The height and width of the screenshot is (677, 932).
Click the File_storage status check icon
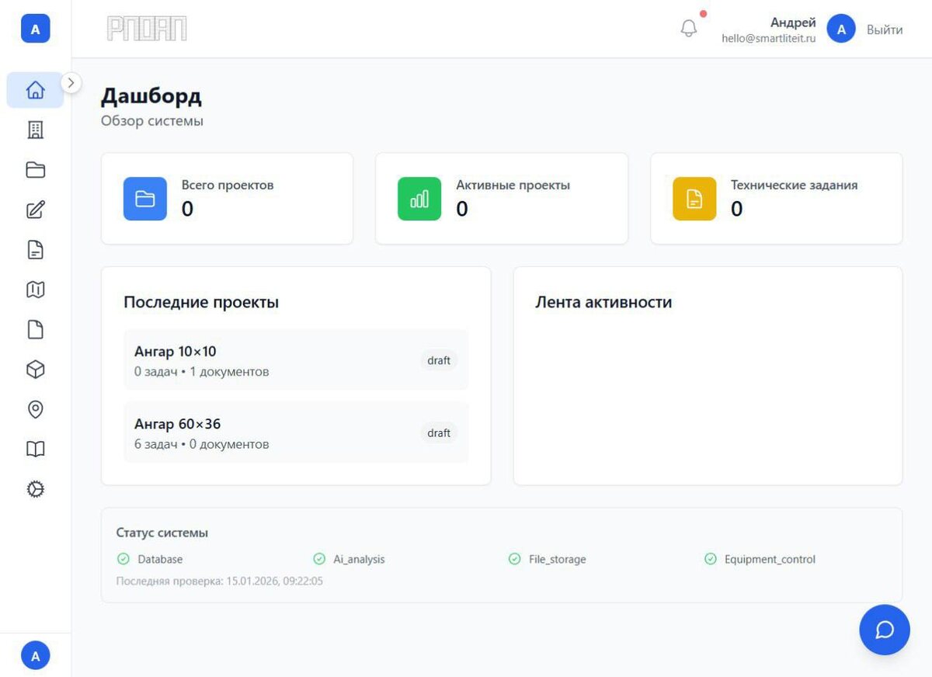pos(514,559)
